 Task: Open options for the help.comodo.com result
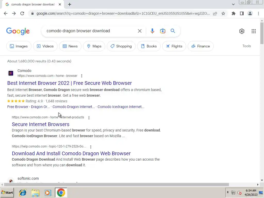click(x=91, y=147)
